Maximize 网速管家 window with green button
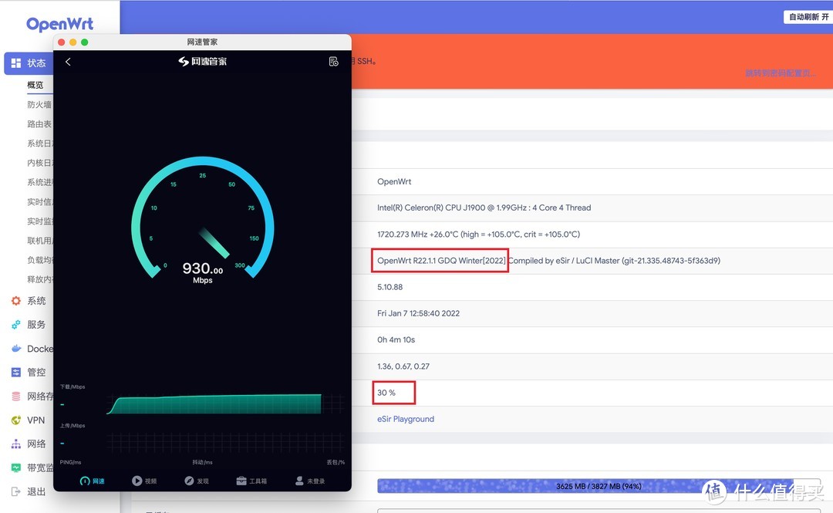 pyautogui.click(x=85, y=42)
